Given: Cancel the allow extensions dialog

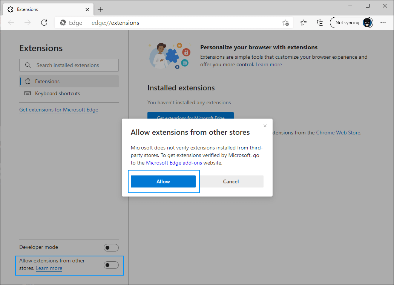Looking at the screenshot, I should tap(231, 181).
